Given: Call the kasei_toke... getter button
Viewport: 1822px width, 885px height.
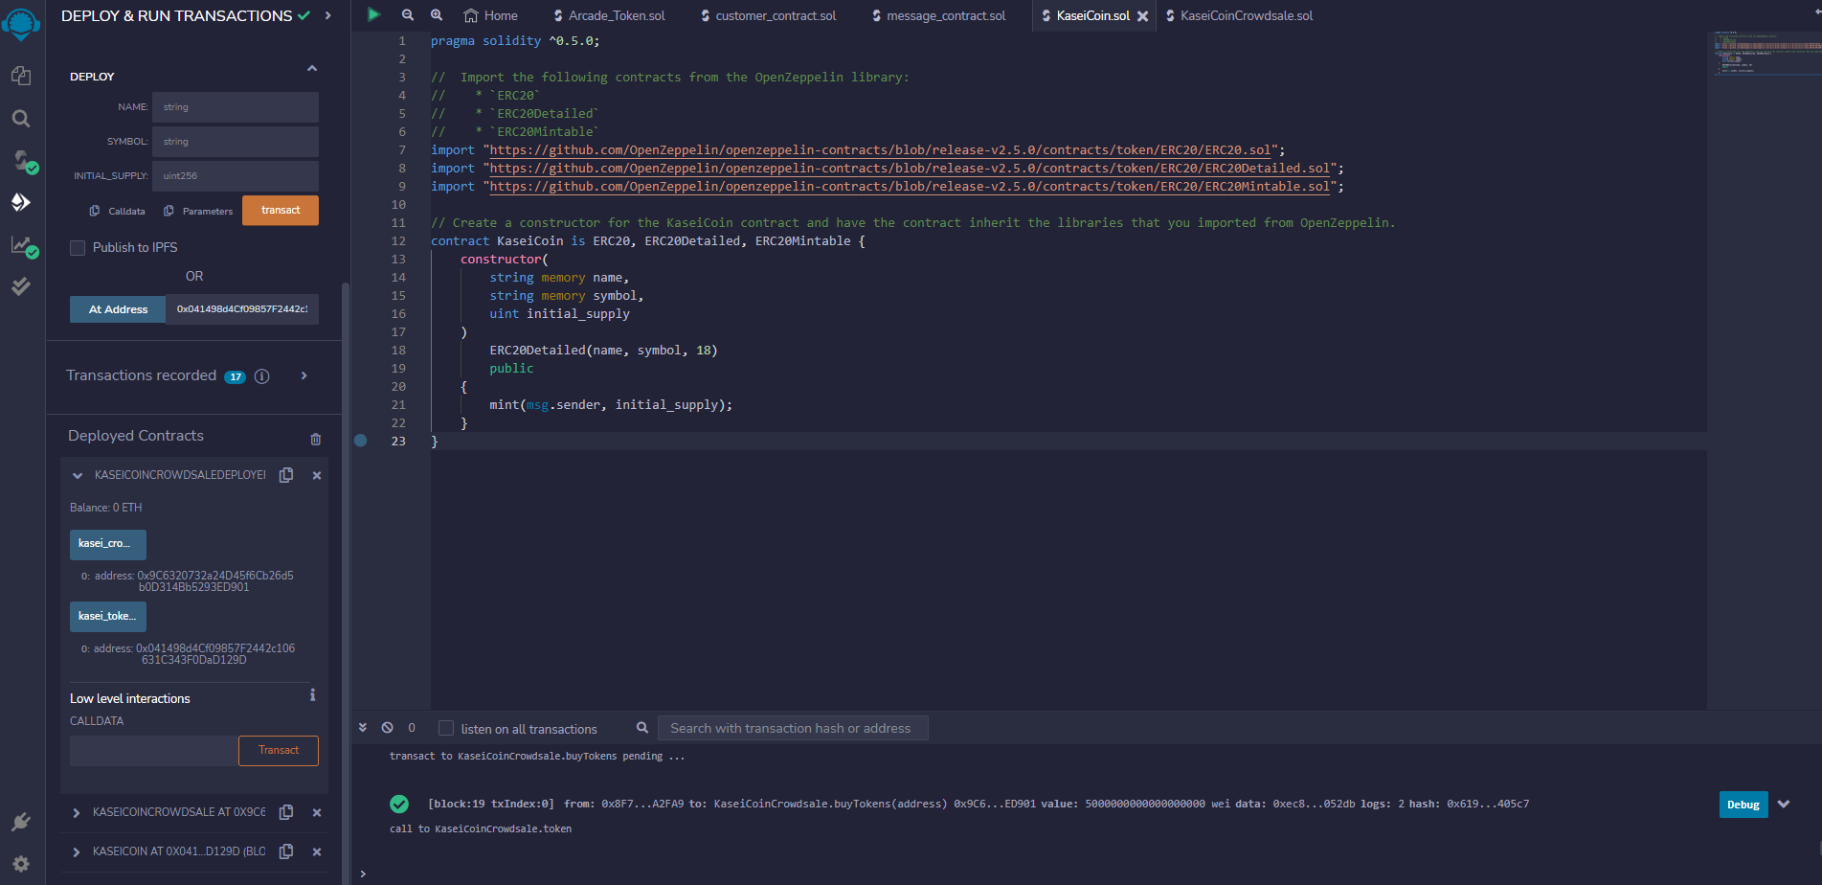Looking at the screenshot, I should tap(108, 617).
